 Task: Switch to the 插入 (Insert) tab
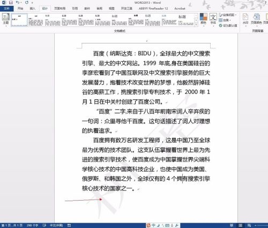click(32, 9)
